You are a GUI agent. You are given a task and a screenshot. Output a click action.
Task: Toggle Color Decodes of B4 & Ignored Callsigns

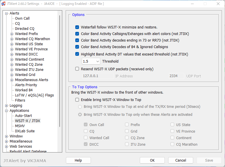77,47
